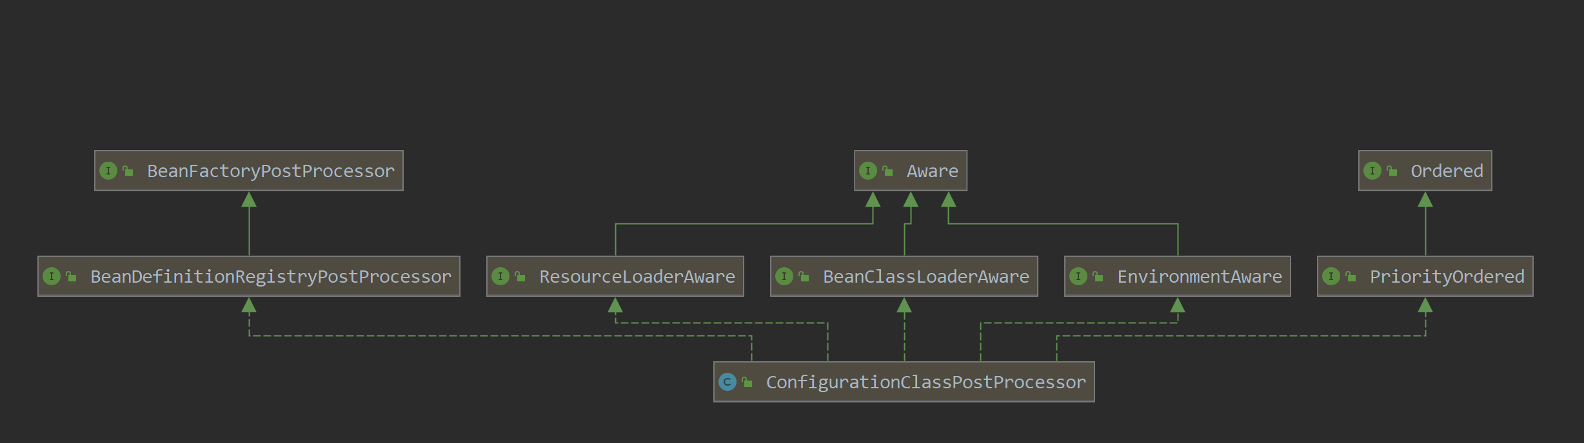
Task: Click the visibility lock icon on Ordered
Action: (x=1392, y=171)
